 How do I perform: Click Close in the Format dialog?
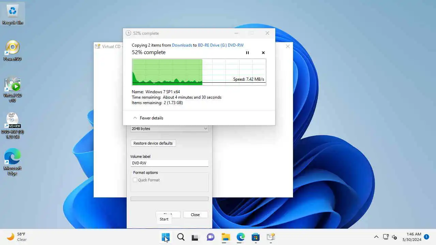pos(195,215)
